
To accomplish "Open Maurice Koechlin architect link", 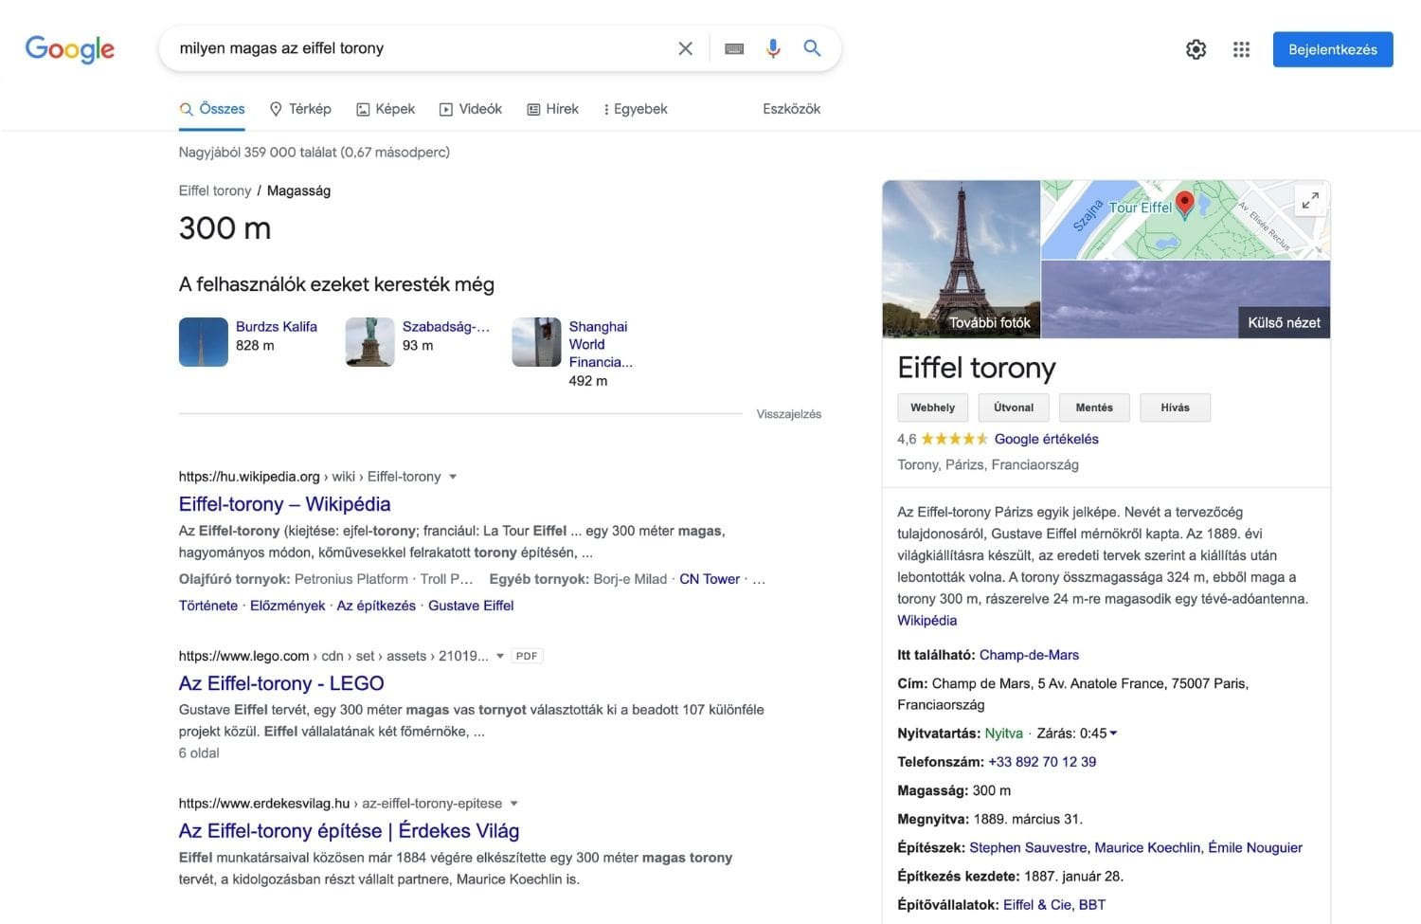I will [1147, 848].
